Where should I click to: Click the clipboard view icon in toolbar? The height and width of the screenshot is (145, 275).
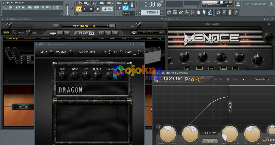pyautogui.click(x=198, y=12)
